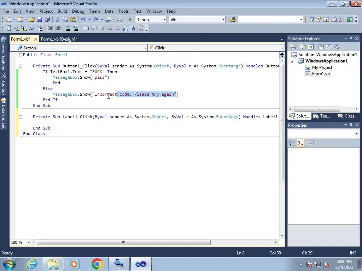Collapse the Label1_Click sub outline
Screen dimensions: 362x271
pyautogui.click(x=21, y=117)
